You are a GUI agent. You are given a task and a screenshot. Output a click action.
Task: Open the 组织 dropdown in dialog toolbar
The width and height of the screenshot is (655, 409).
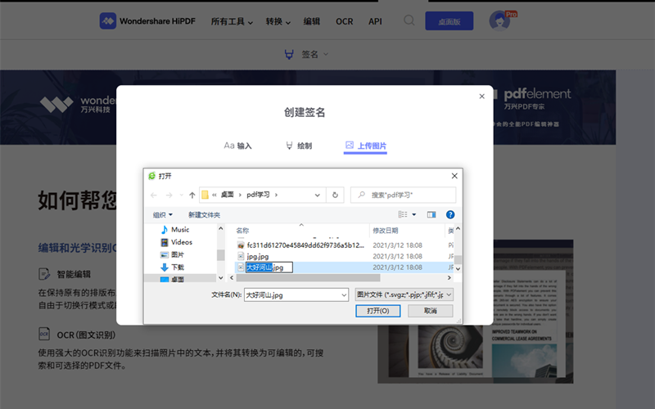(162, 214)
